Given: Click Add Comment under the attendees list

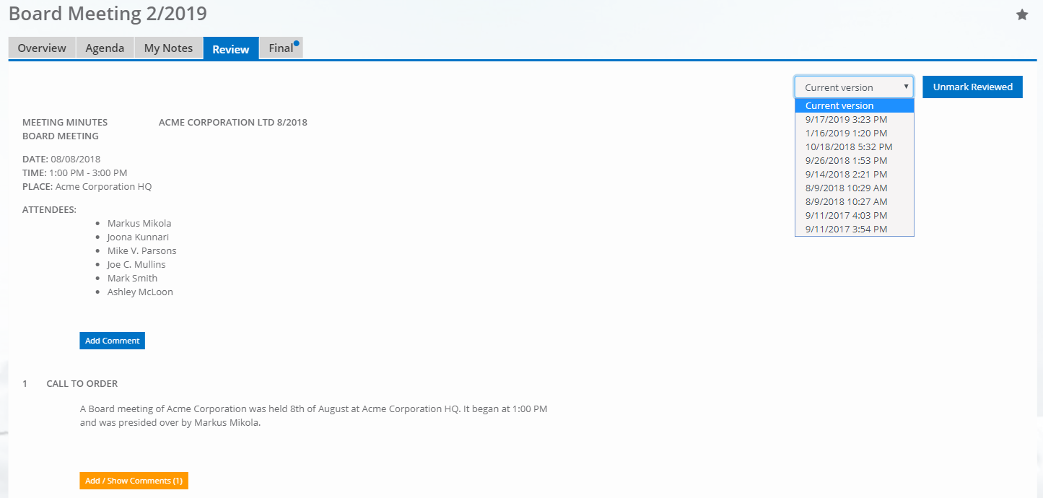Looking at the screenshot, I should point(112,340).
